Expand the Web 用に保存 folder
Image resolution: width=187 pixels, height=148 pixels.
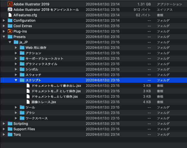[16, 48]
